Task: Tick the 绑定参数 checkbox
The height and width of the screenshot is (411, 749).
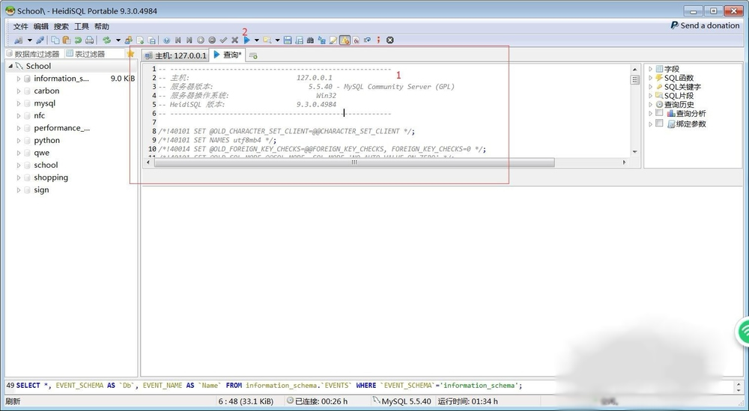Action: (659, 124)
